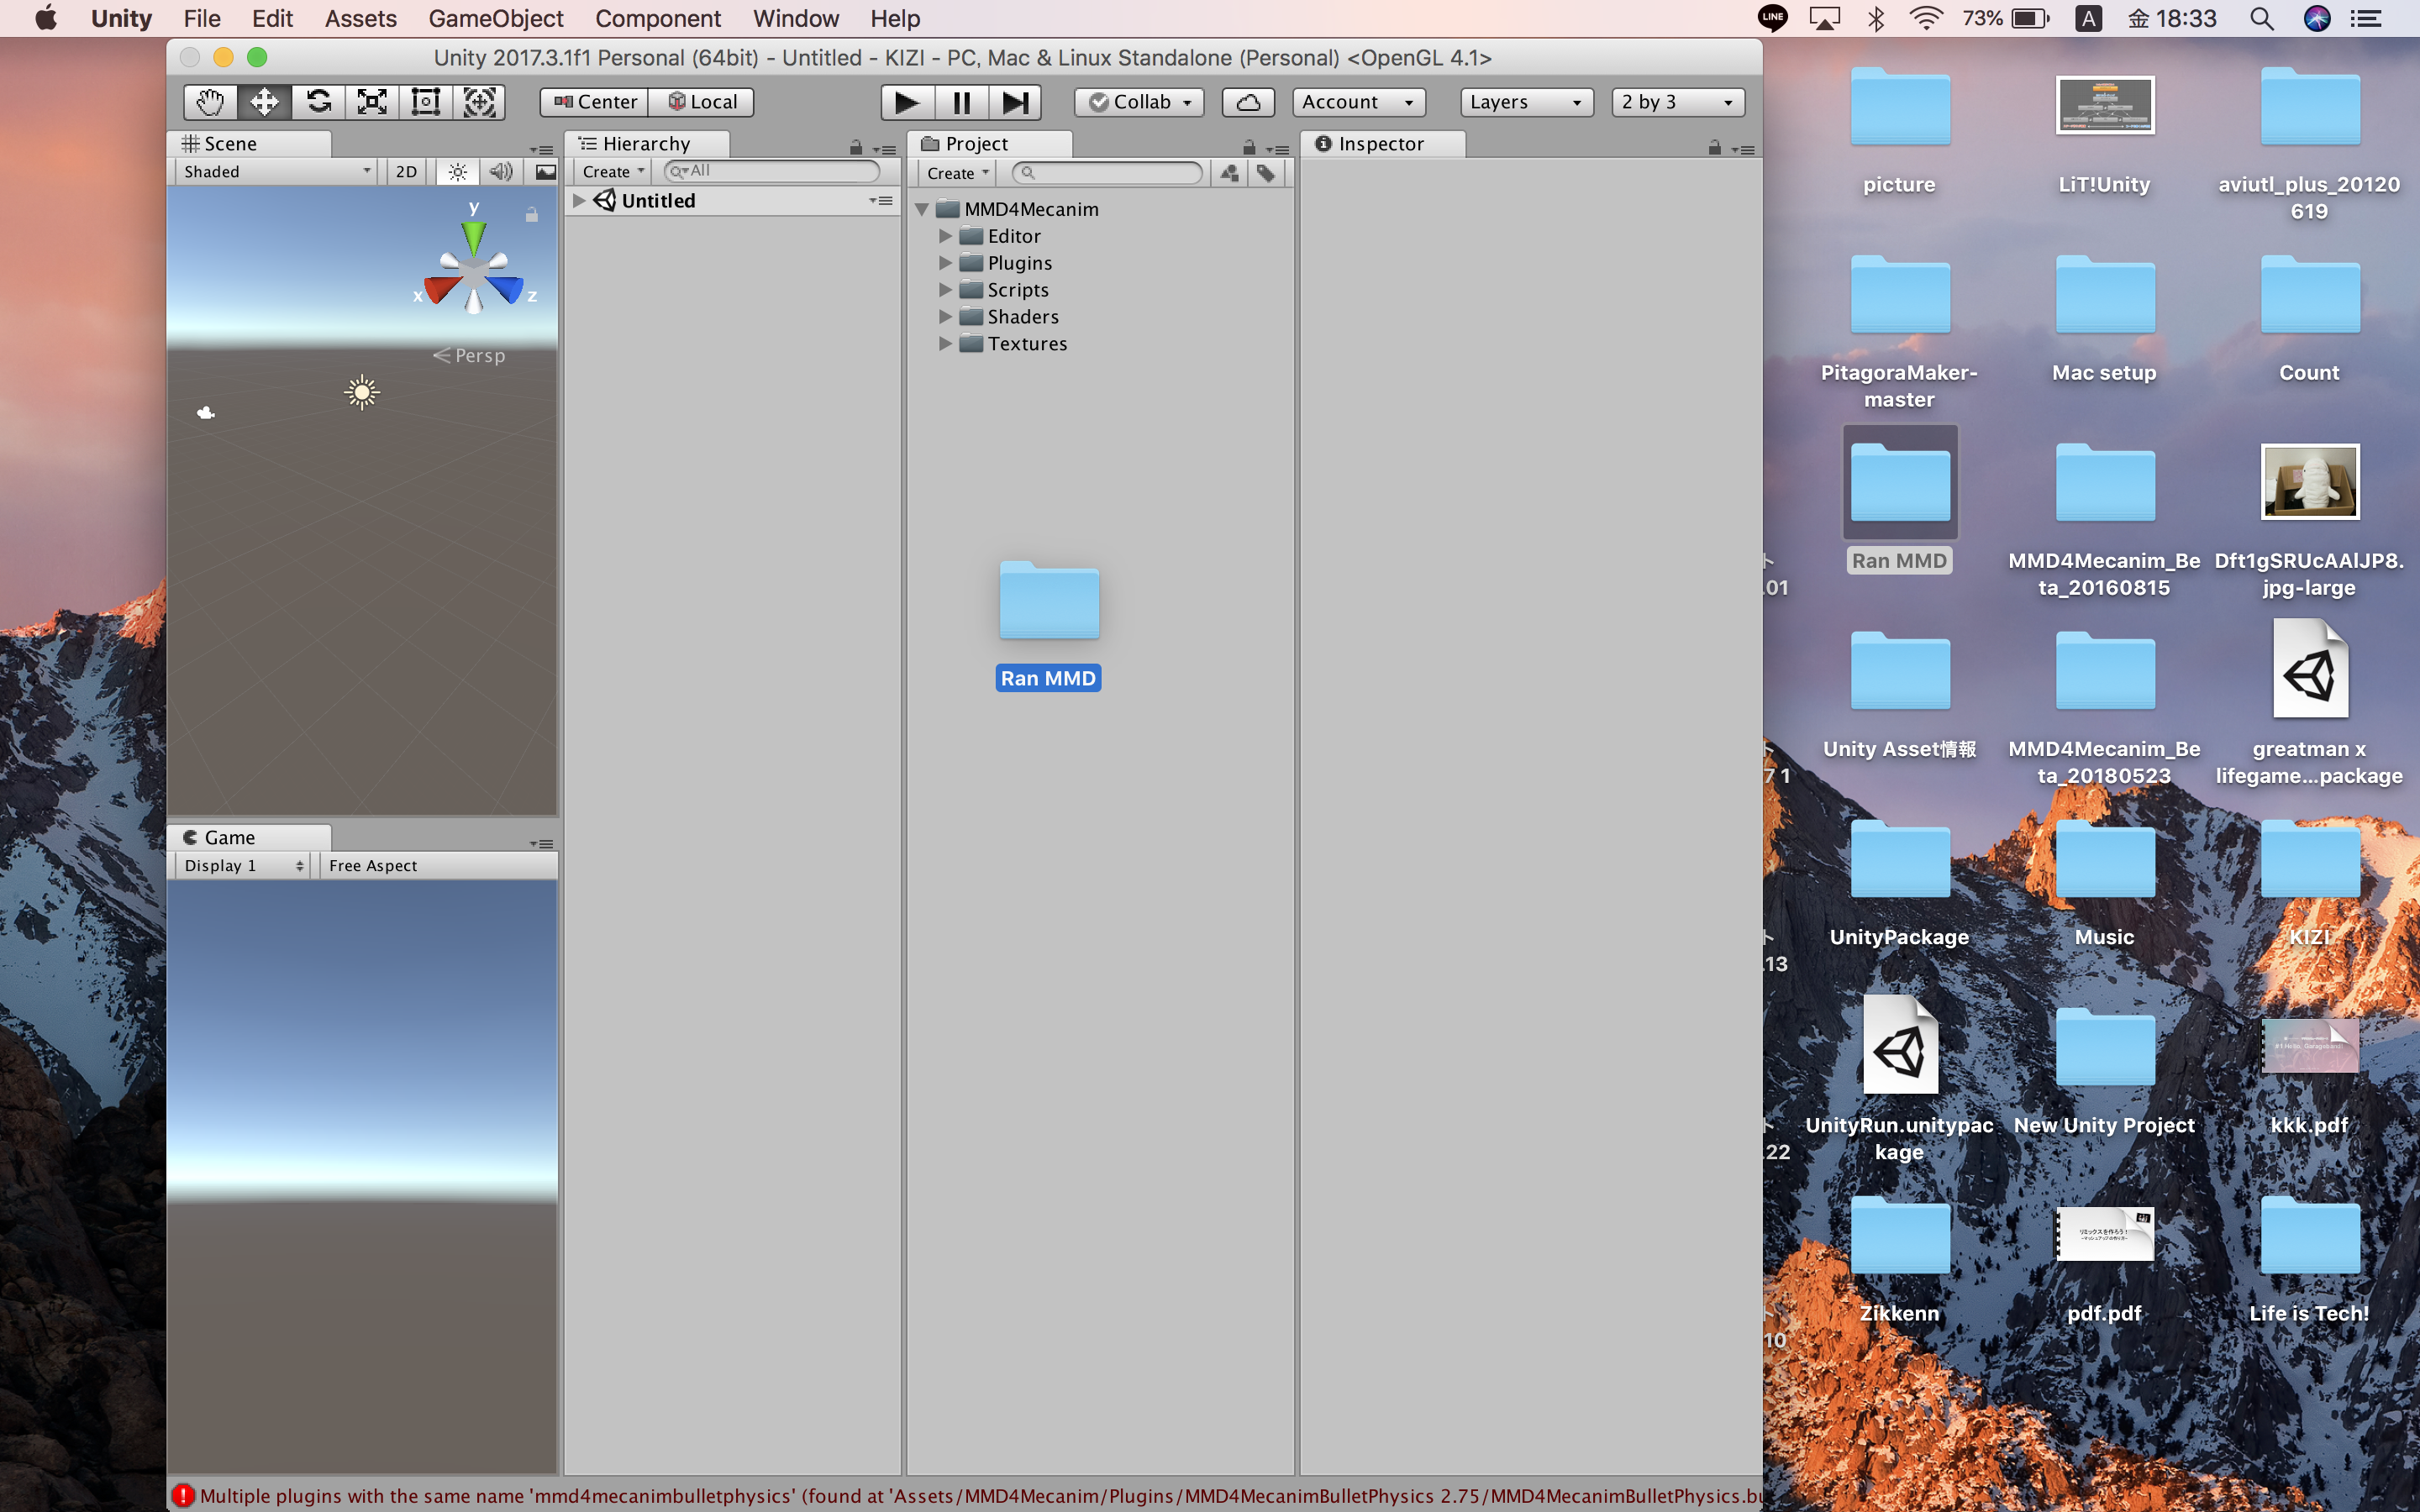
Task: Click the Pause button
Action: tap(961, 102)
